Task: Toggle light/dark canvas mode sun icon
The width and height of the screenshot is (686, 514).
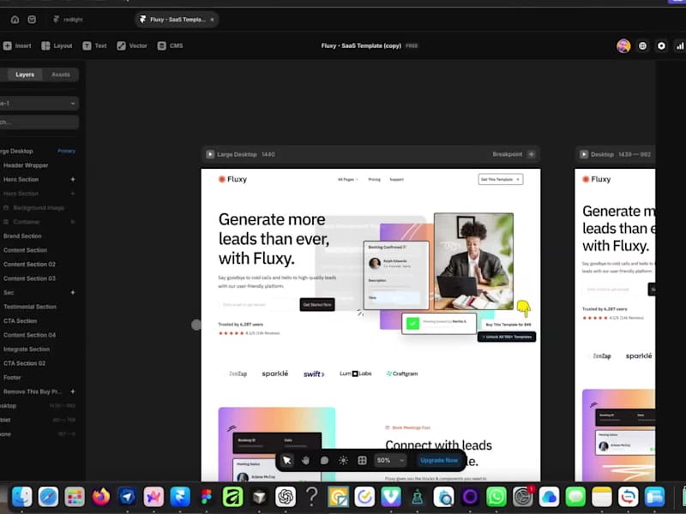Action: (343, 460)
